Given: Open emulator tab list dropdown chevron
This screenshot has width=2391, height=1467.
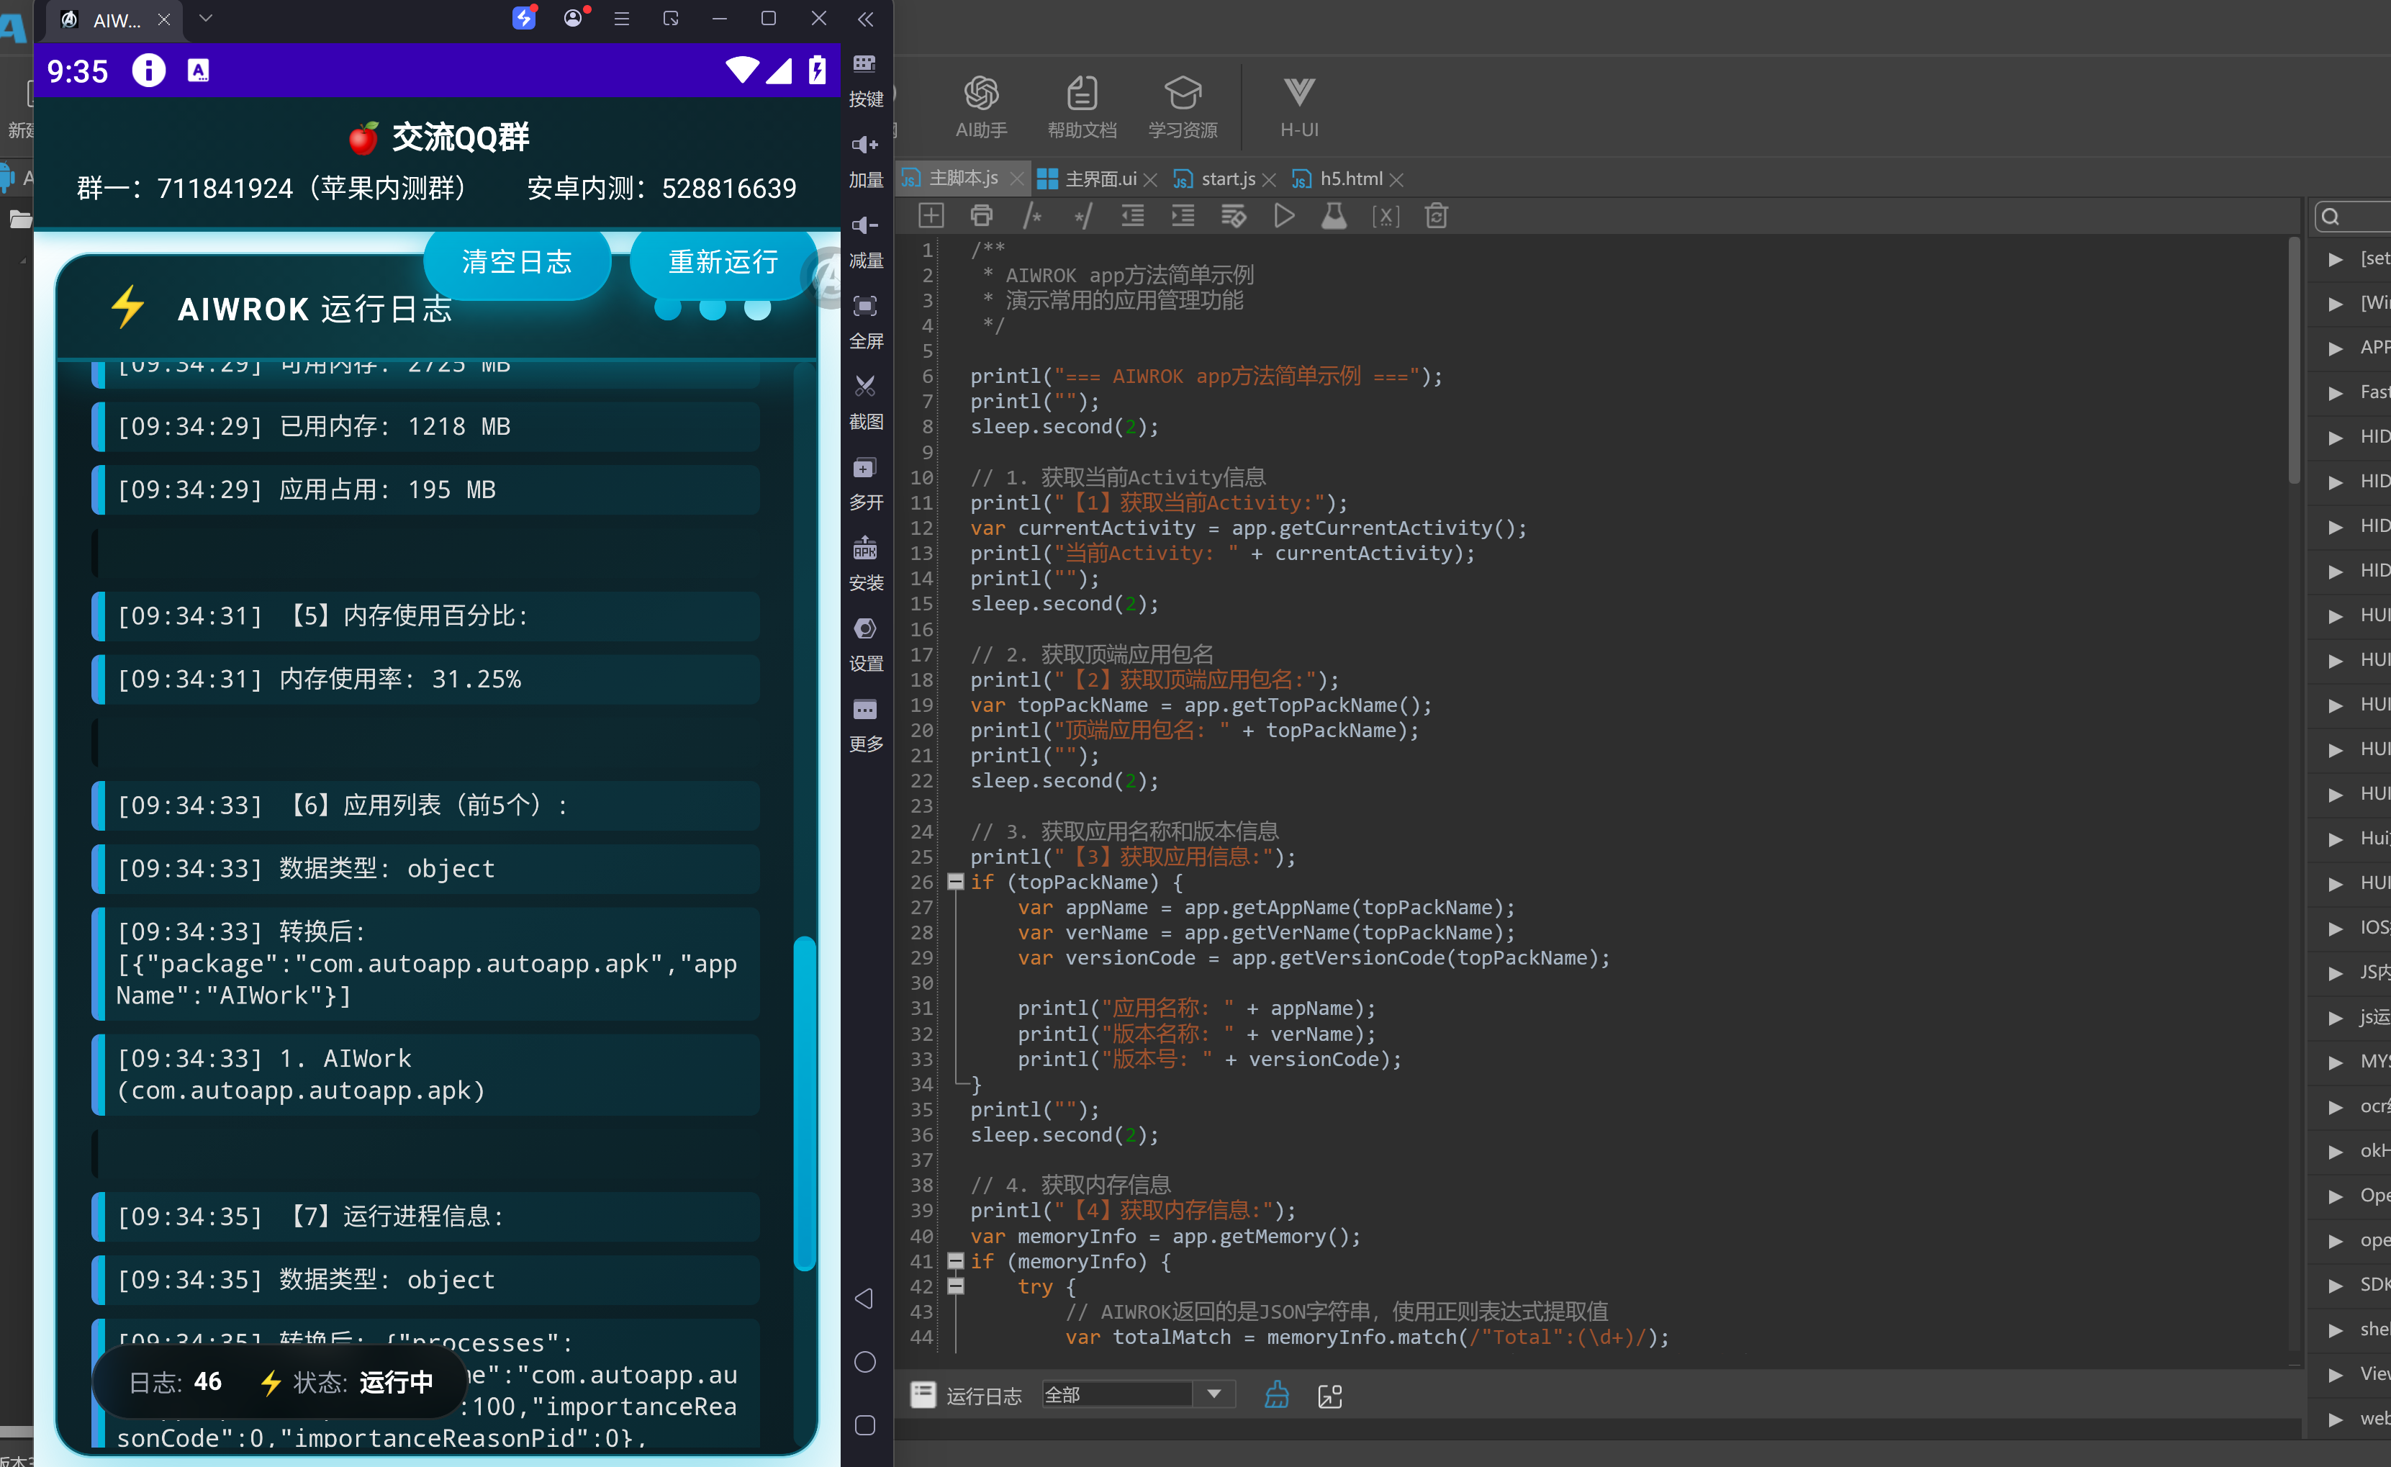Looking at the screenshot, I should point(206,17).
